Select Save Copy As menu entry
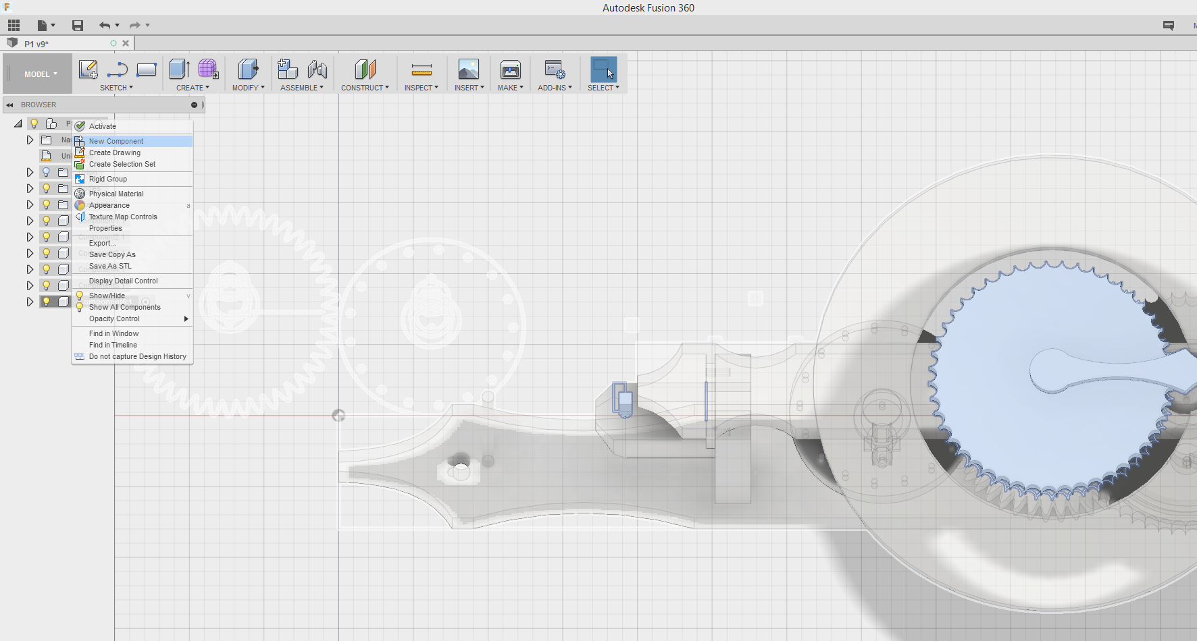The height and width of the screenshot is (641, 1197). (132, 254)
